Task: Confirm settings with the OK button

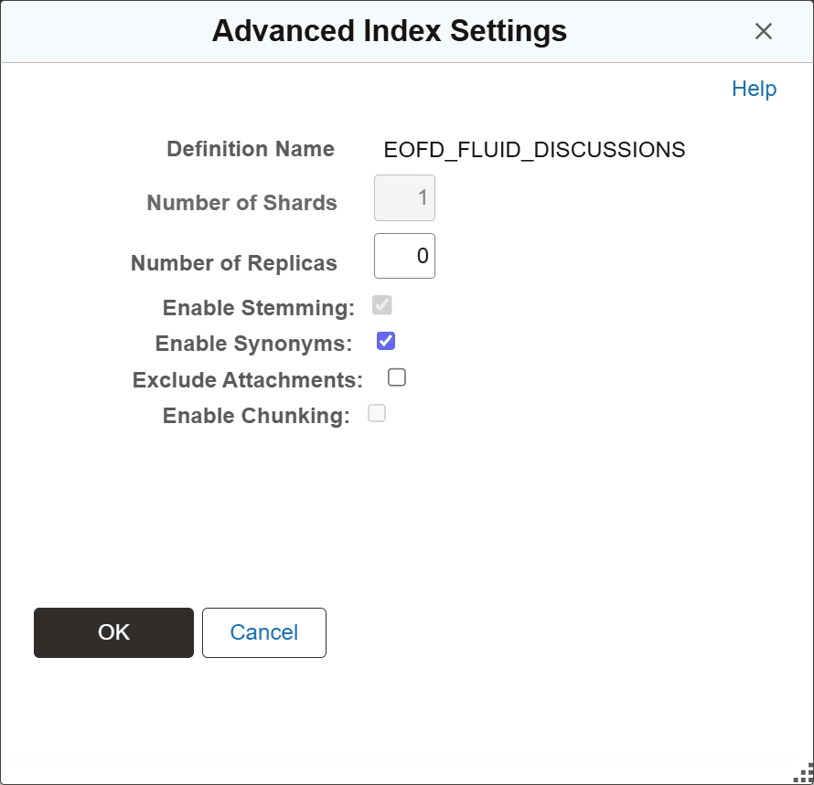Action: (x=113, y=632)
